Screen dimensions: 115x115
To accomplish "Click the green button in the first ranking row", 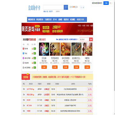I will 35,49.
